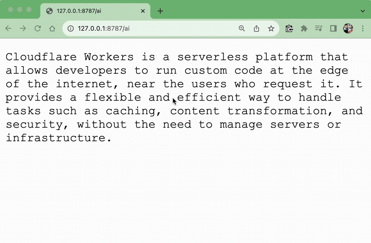Click the word "infrastructure."

pyautogui.click(x=59, y=138)
